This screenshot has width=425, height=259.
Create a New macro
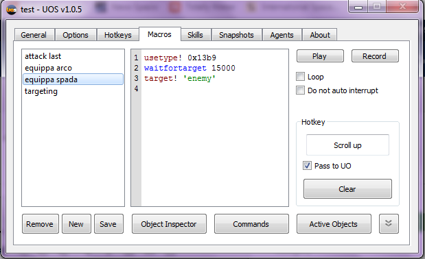click(76, 224)
